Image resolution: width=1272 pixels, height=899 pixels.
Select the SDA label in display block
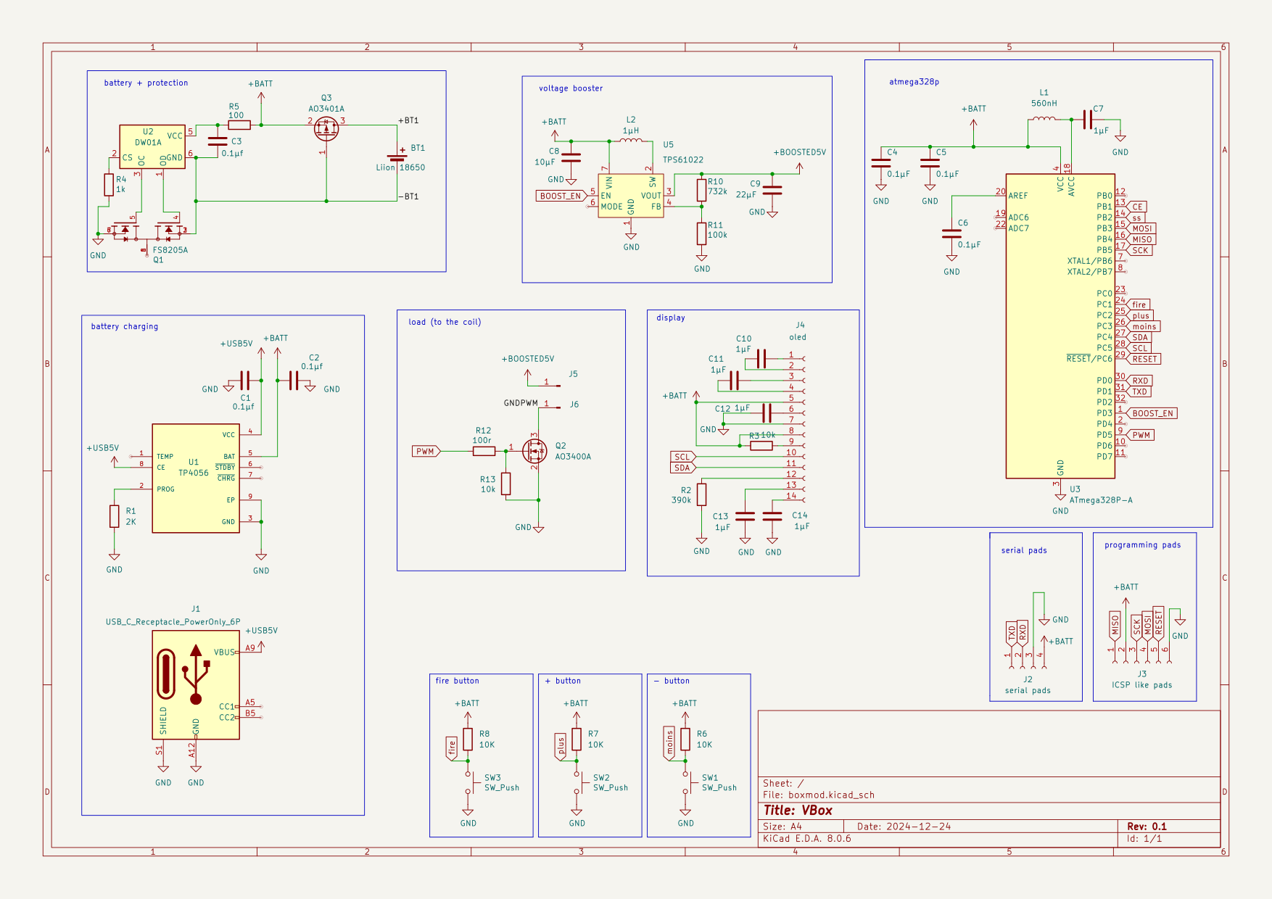683,468
